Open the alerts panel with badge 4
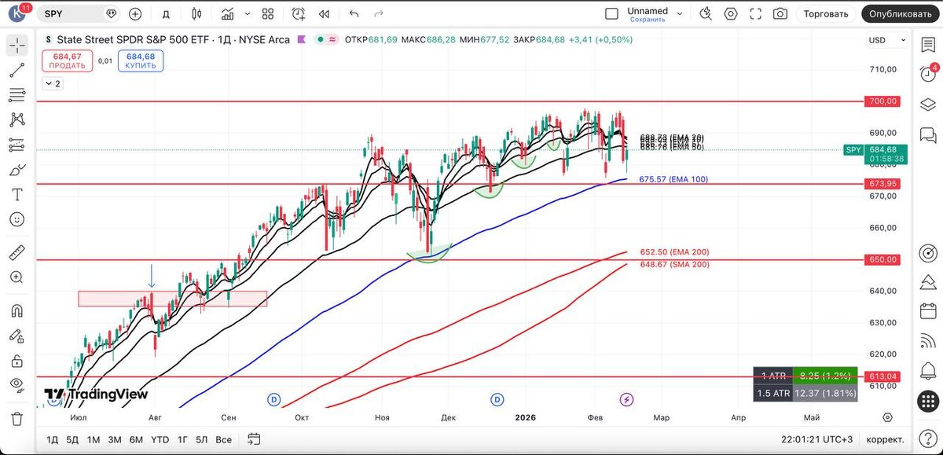This screenshot has height=455, width=943. [x=927, y=75]
